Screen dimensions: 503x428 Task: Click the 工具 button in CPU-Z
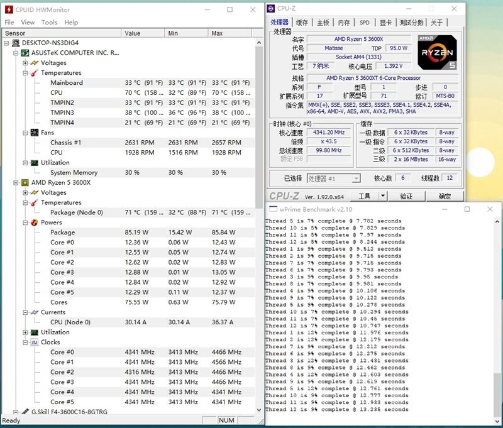364,196
